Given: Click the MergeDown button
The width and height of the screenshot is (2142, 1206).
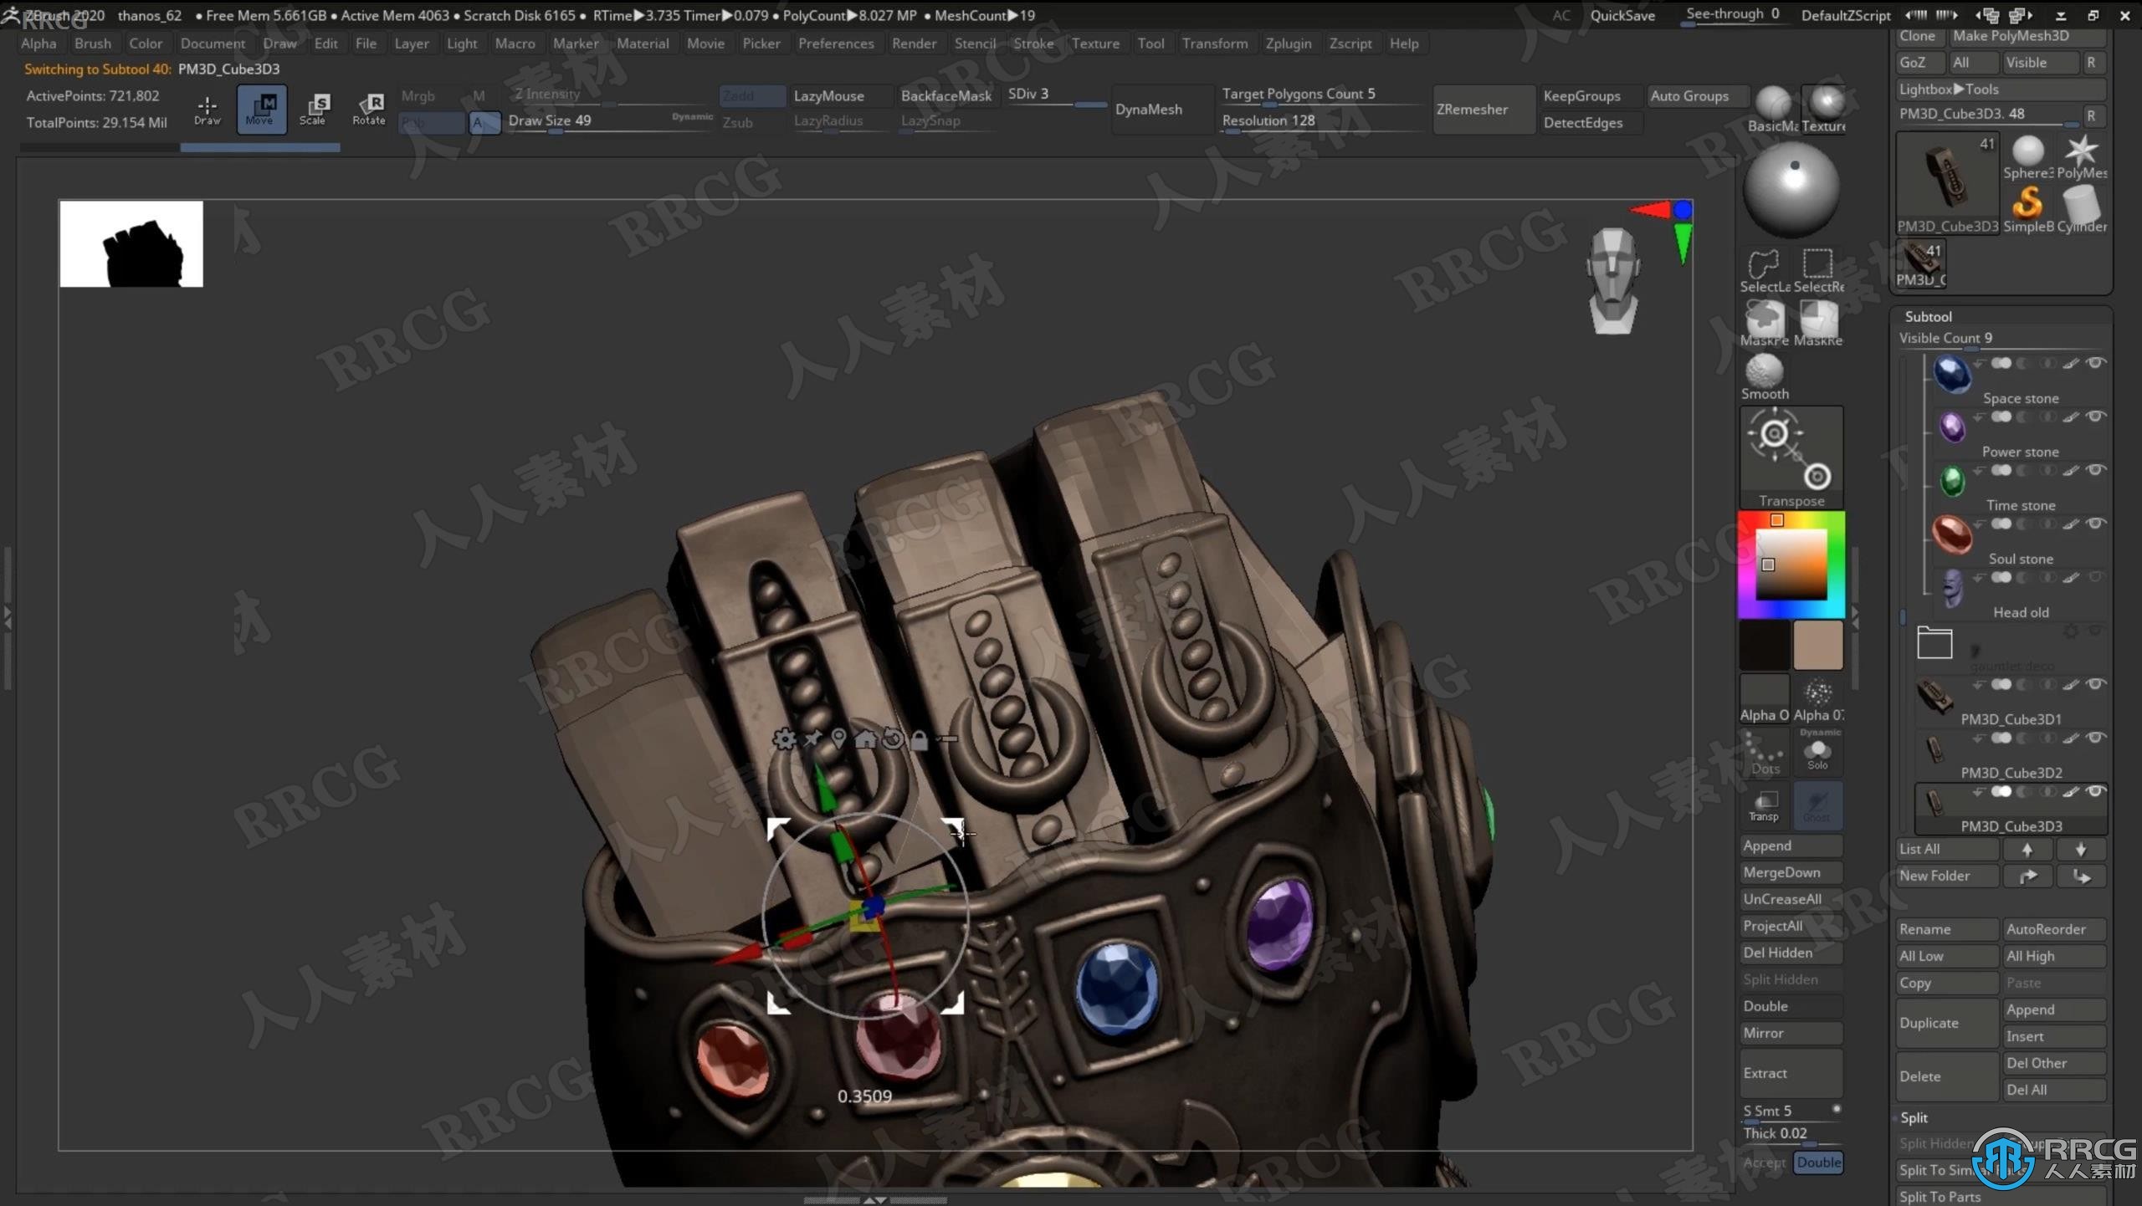Looking at the screenshot, I should [x=1785, y=871].
